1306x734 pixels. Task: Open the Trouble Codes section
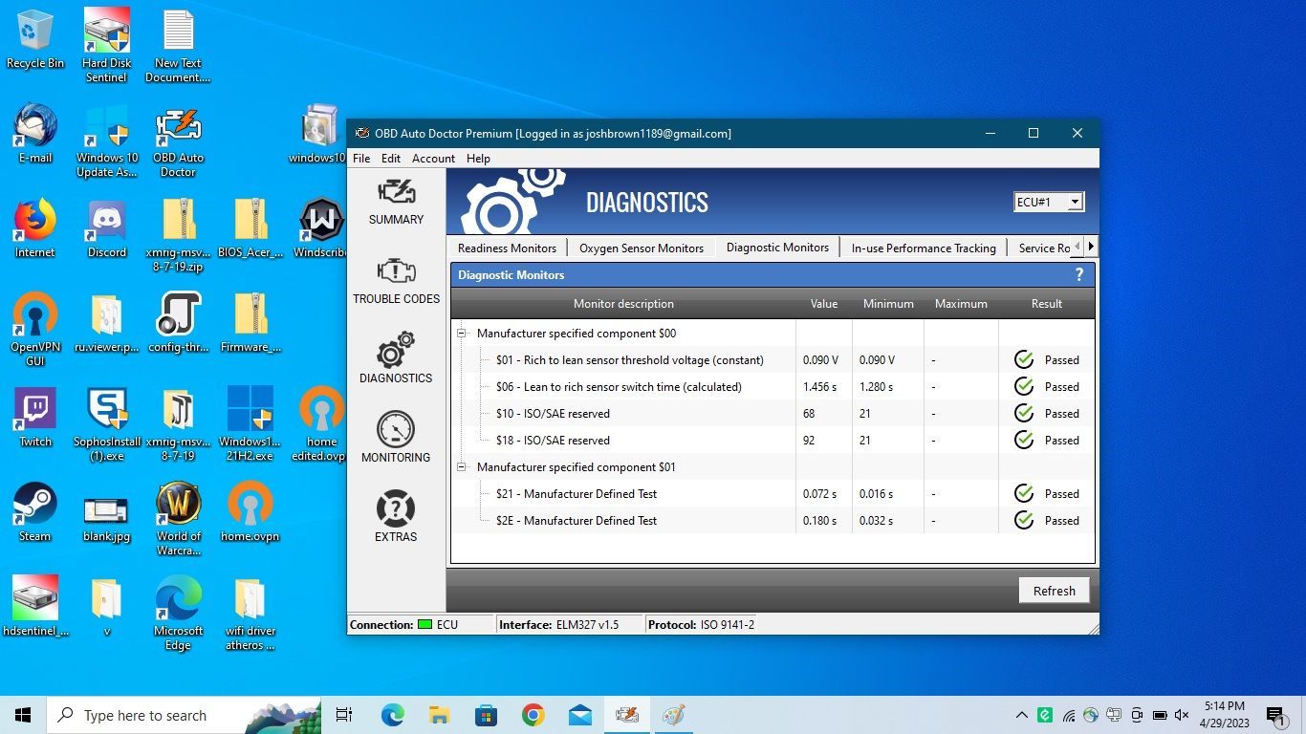[396, 280]
